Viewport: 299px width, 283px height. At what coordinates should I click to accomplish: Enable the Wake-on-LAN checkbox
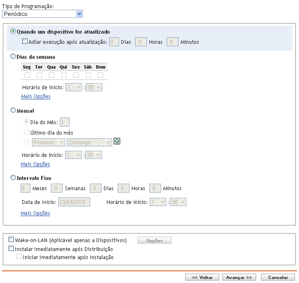pos(11,240)
